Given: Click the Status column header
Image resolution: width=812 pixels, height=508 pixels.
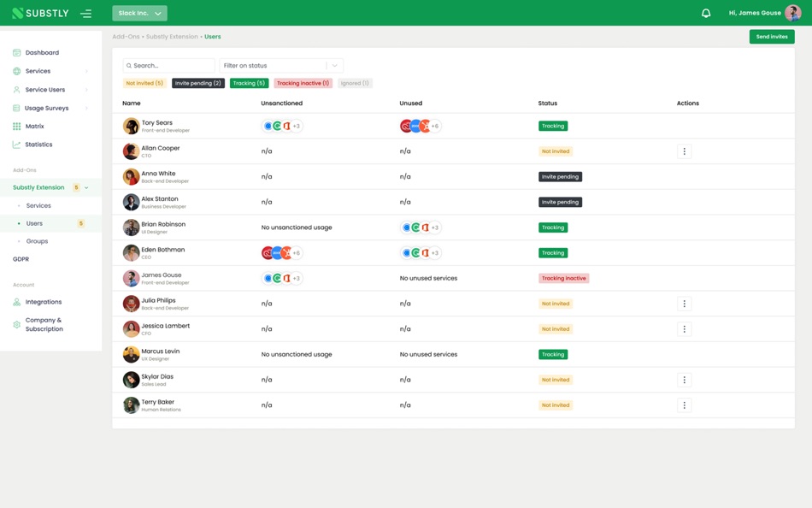Looking at the screenshot, I should 547,103.
